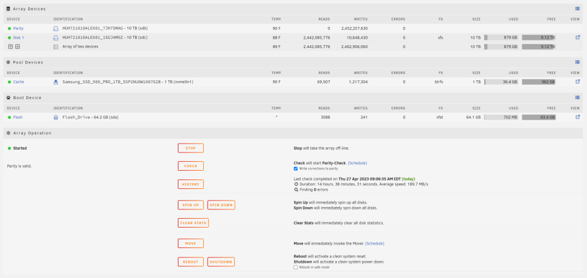Click Samsung SSD 980 PRO identification text
This screenshot has width=587, height=278.
pos(127,82)
